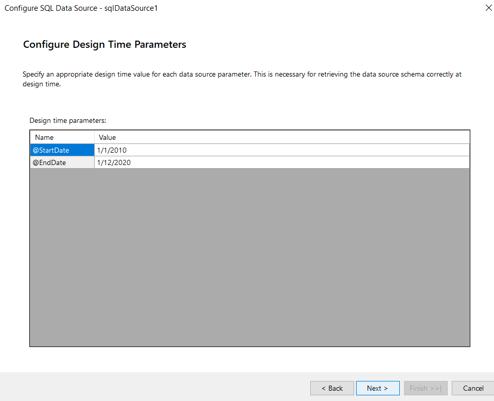Click the empty footer area left of Back
This screenshot has height=401, width=494.
pos(154,387)
